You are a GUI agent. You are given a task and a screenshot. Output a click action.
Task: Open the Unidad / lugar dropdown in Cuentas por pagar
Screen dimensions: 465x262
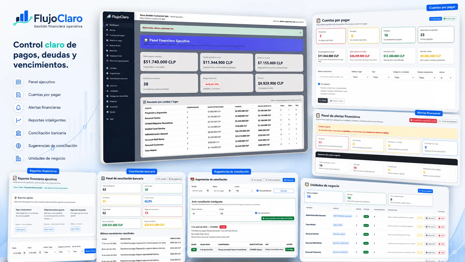pos(360,77)
